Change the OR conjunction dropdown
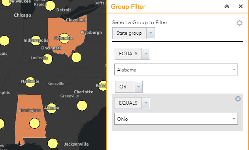This screenshot has width=249, height=150. [x=138, y=87]
